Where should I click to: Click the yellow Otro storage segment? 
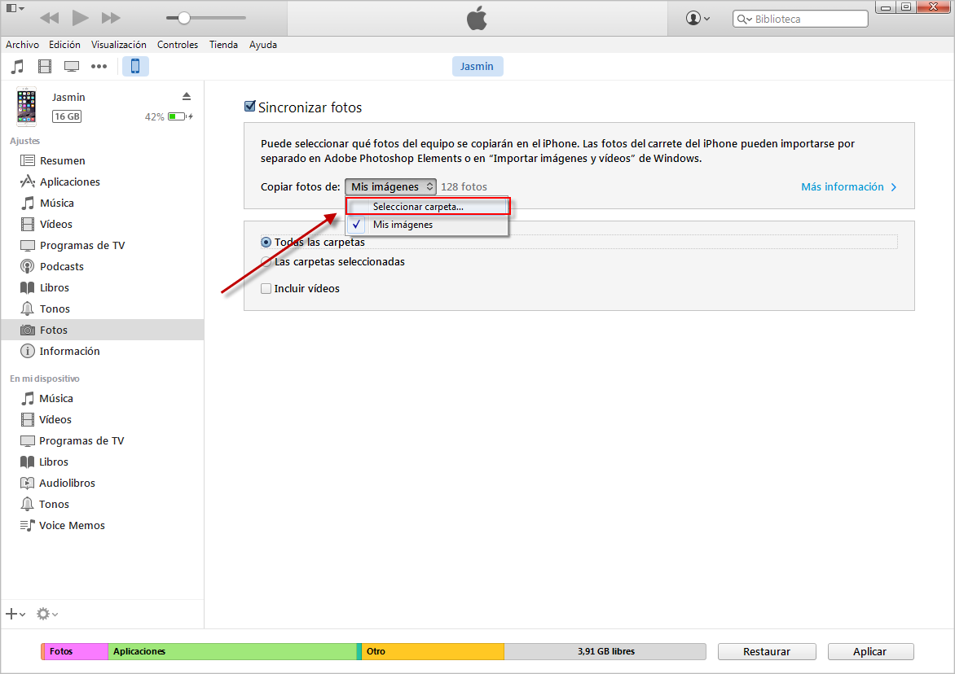[433, 651]
